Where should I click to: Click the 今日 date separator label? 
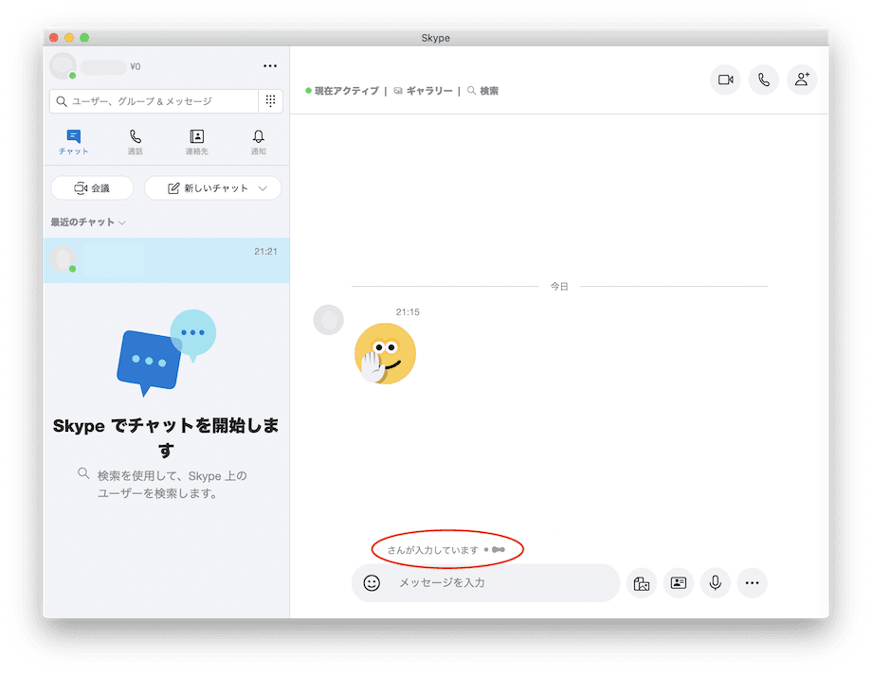[559, 287]
